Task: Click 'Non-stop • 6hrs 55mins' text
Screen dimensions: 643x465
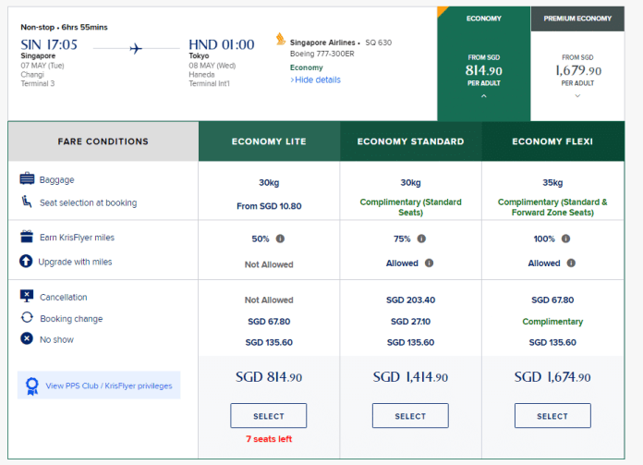Action: click(x=64, y=27)
